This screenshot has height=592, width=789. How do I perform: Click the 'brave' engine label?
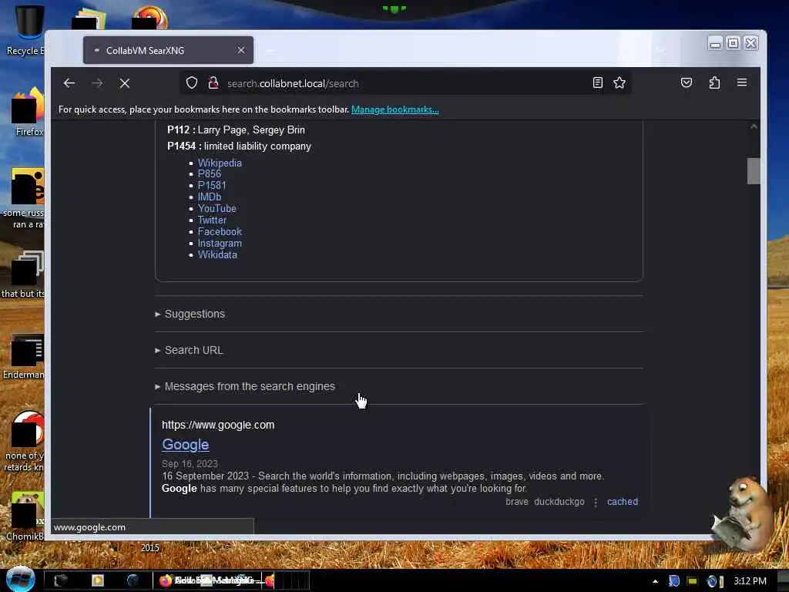[x=517, y=501]
